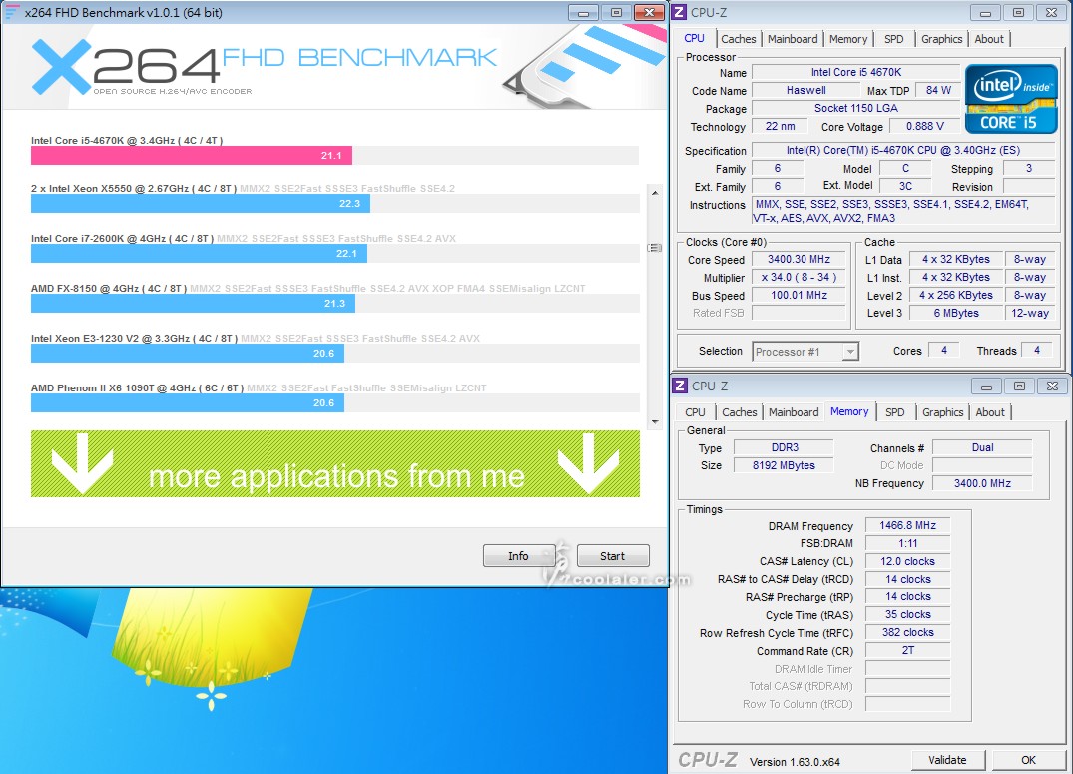Switch to Caches tab in top CPU-Z window

739,39
